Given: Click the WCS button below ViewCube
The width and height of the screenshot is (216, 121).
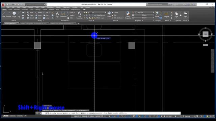Looking at the screenshot, I should pos(206,45).
